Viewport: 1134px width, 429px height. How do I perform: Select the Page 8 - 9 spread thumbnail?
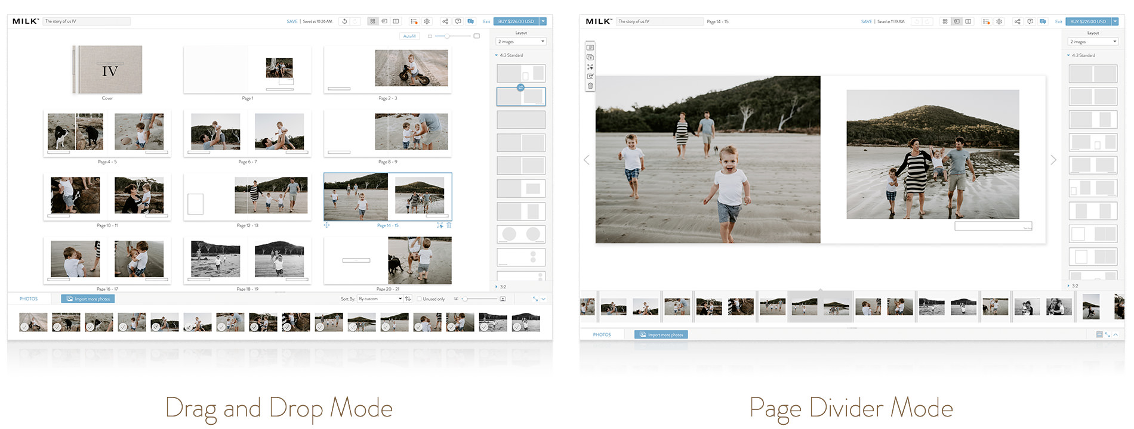[387, 133]
